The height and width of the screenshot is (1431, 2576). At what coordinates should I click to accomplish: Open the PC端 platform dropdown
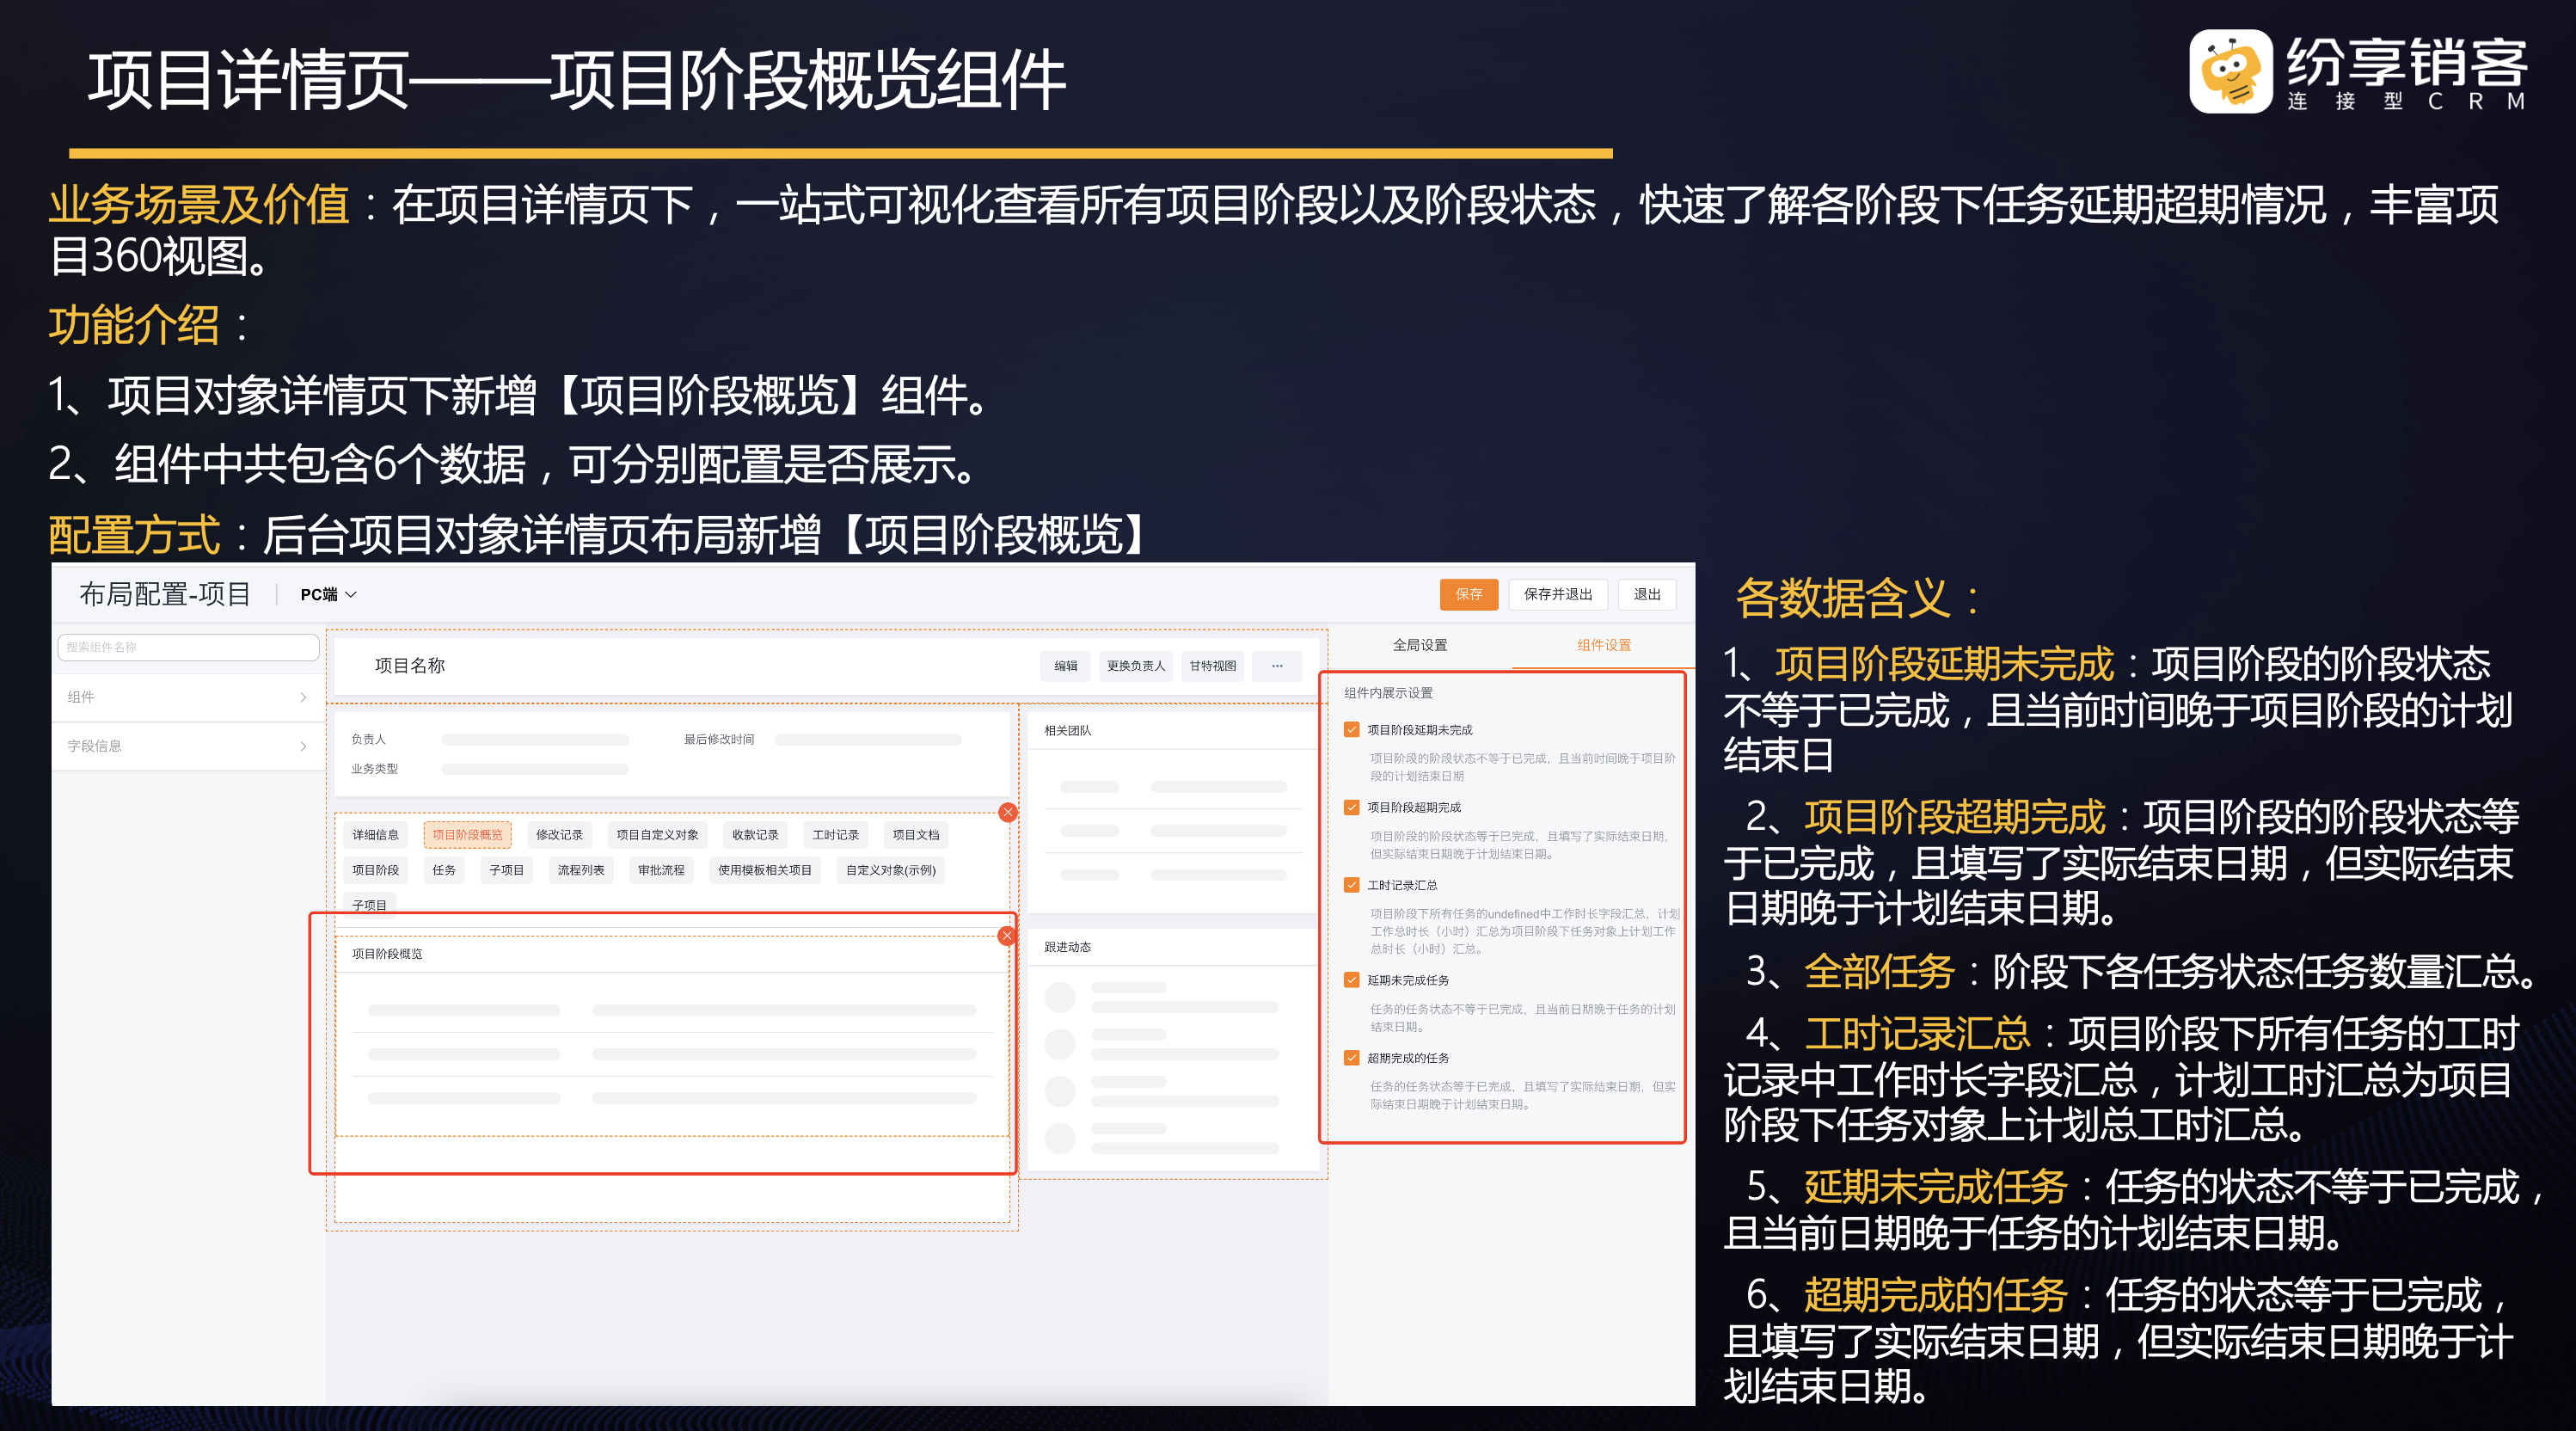pyautogui.click(x=328, y=595)
